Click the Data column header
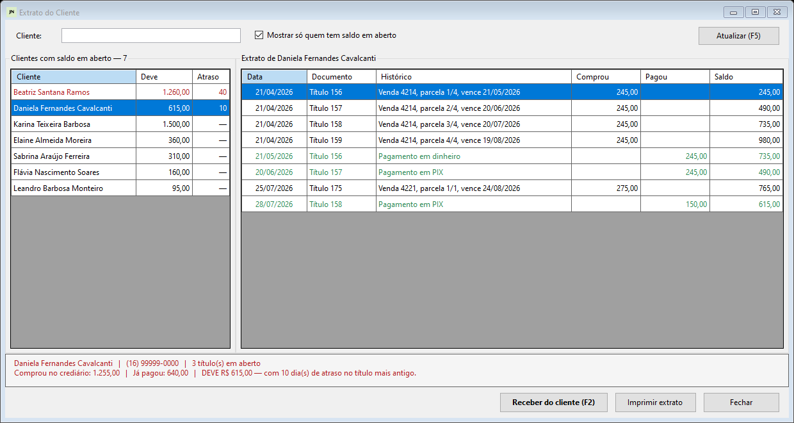This screenshot has height=423, width=794. (274, 77)
